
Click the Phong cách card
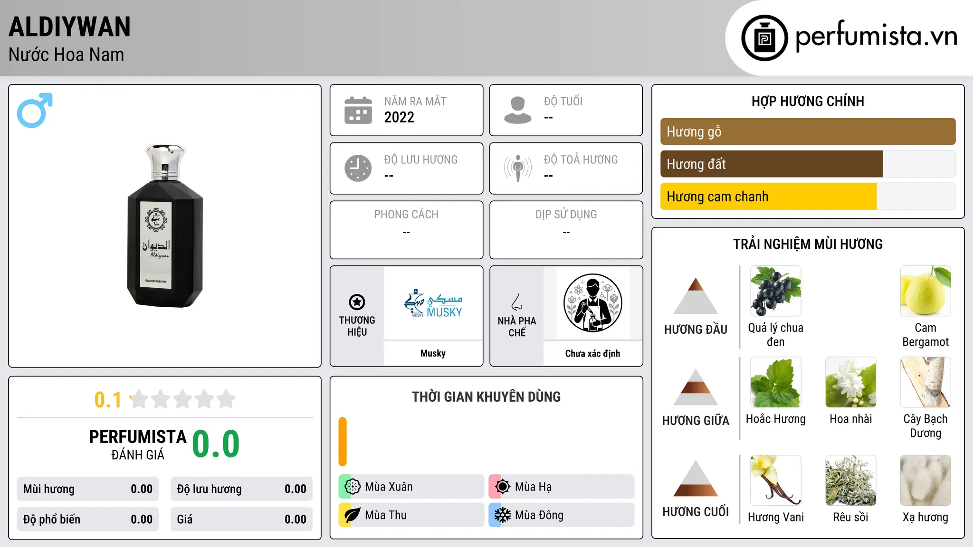coord(406,230)
